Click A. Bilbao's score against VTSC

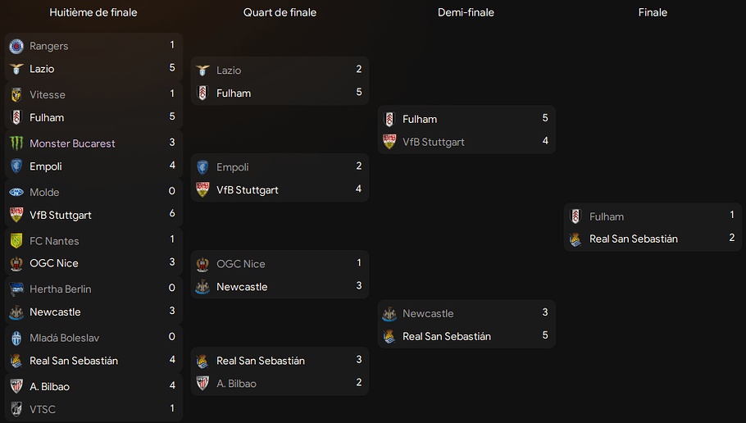172,385
